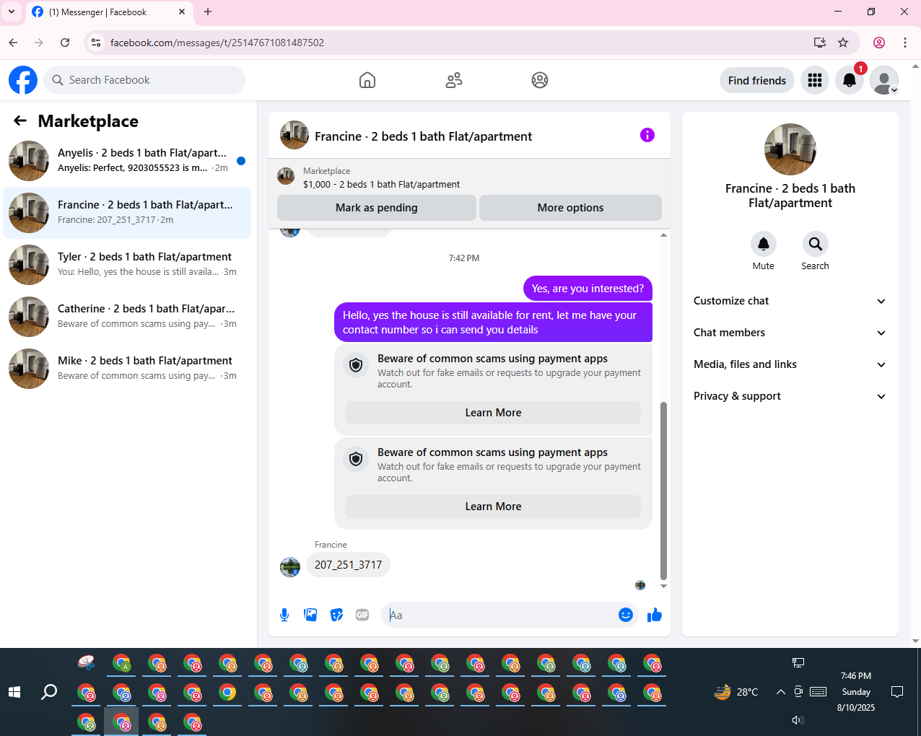Open Windows taskbar search
Viewport: 921px width, 736px height.
(x=49, y=692)
